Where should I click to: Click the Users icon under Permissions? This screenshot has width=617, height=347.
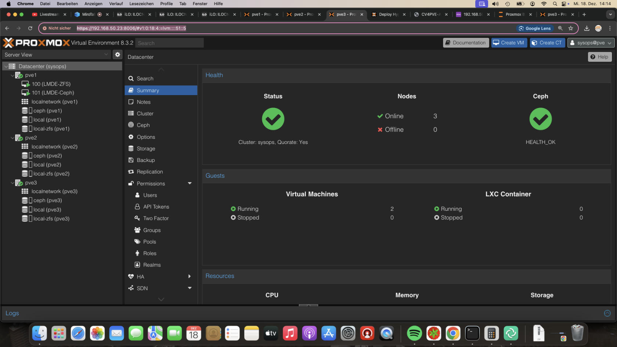(x=137, y=195)
